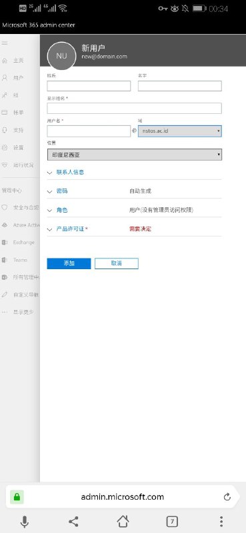This screenshot has height=533, width=246.
Task: Open the hamburger navigation menu icon
Action: (x=5, y=43)
